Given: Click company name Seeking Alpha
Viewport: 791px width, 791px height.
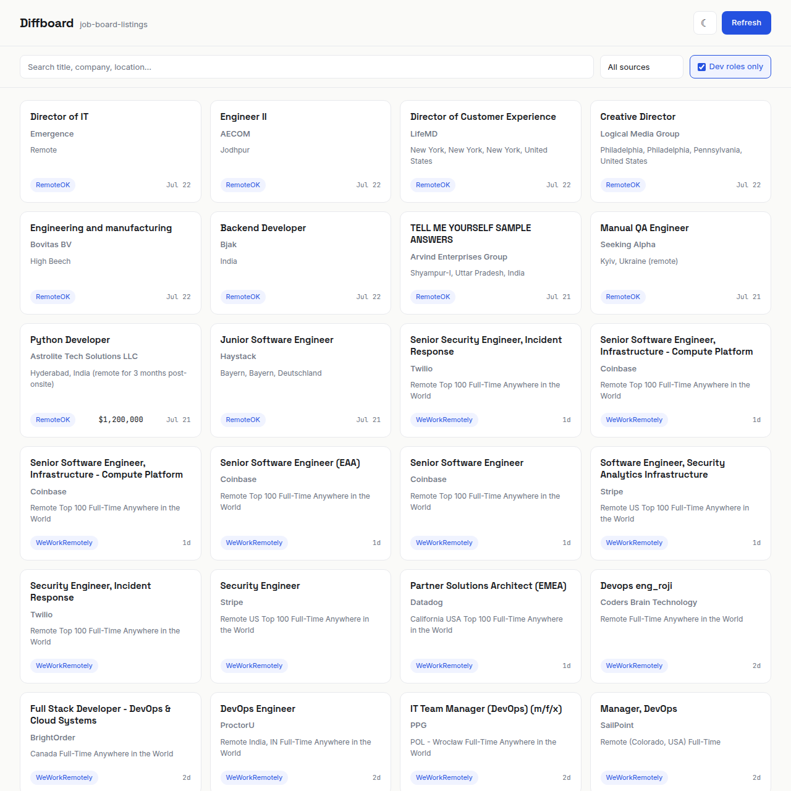Looking at the screenshot, I should (628, 245).
